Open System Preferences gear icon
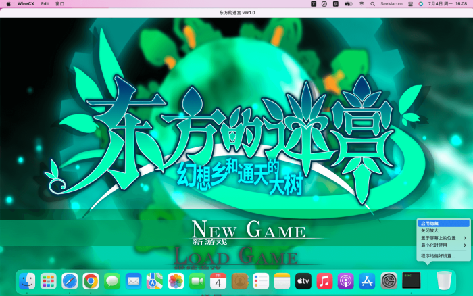The image size is (473, 296). (389, 280)
